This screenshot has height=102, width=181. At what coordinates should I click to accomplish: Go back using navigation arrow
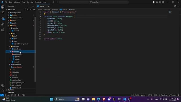coord(54,2)
